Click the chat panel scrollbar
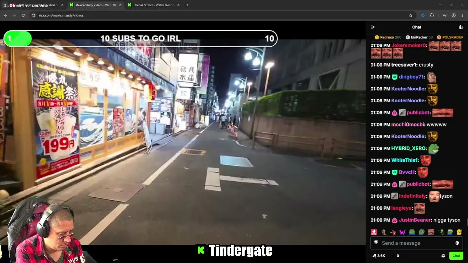 pyautogui.click(x=467, y=222)
